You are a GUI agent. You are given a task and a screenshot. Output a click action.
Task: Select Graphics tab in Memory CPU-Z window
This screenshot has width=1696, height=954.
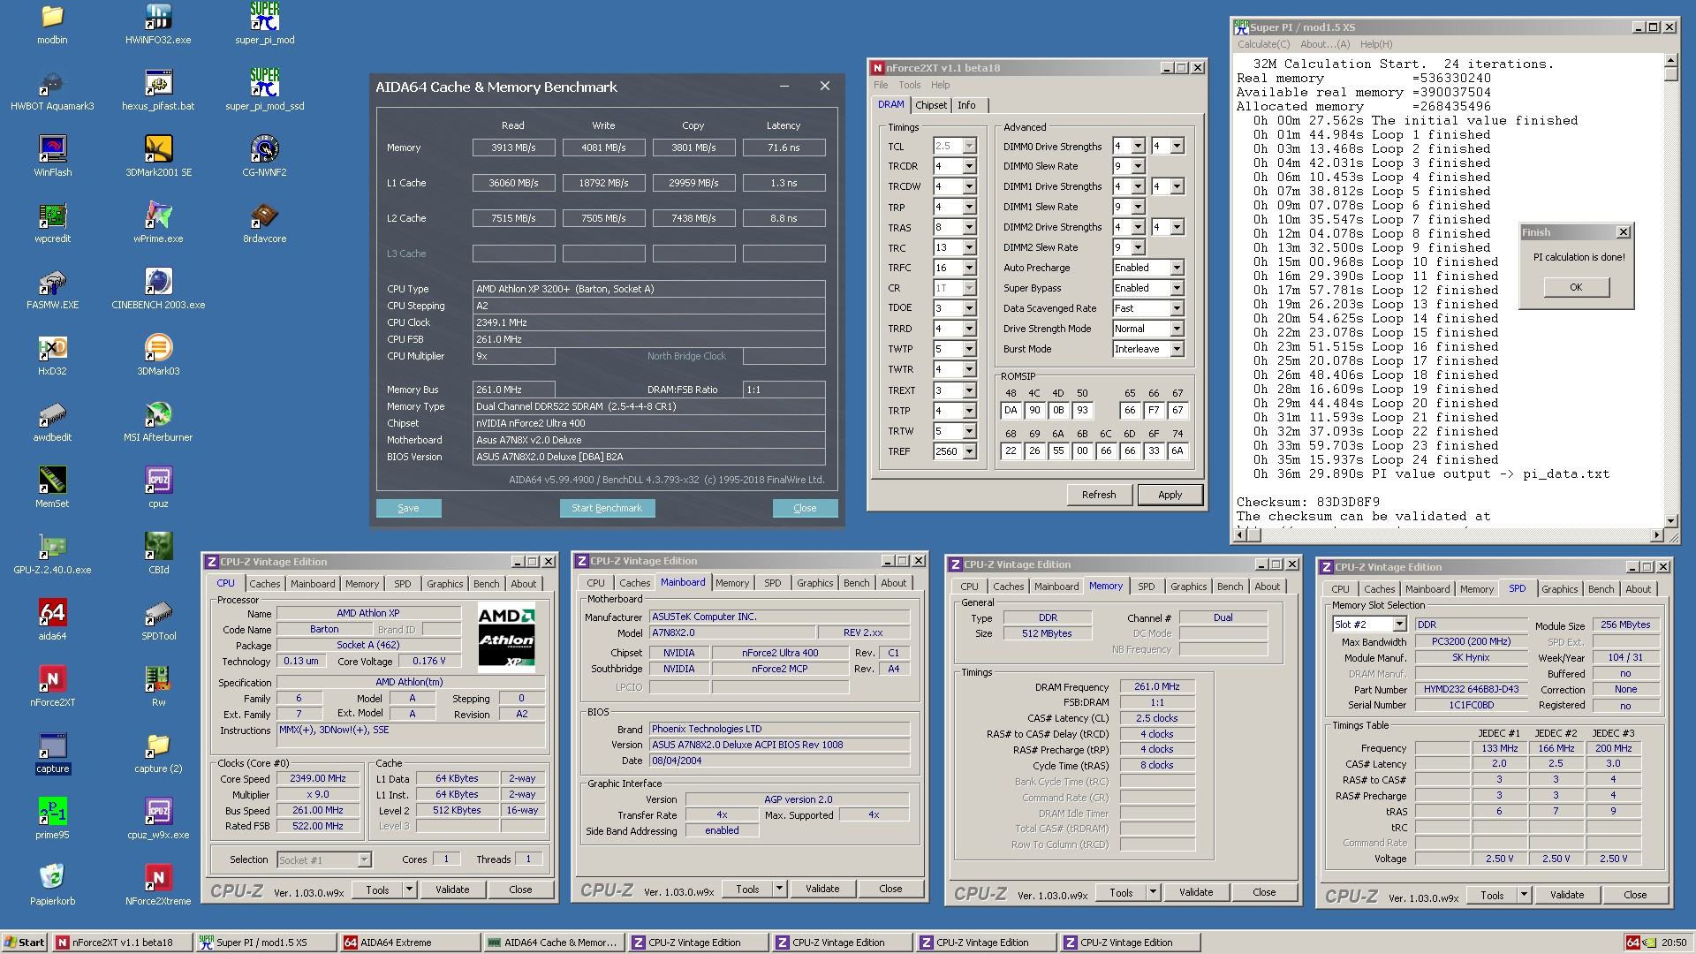point(1188,587)
